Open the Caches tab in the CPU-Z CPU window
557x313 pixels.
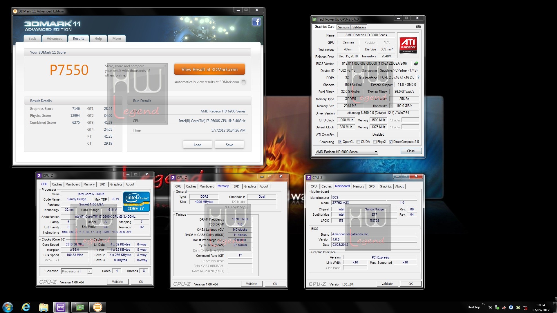pyautogui.click(x=57, y=184)
